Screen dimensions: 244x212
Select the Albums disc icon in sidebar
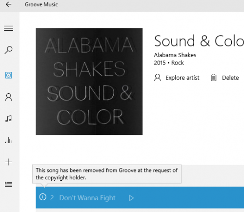[8, 75]
